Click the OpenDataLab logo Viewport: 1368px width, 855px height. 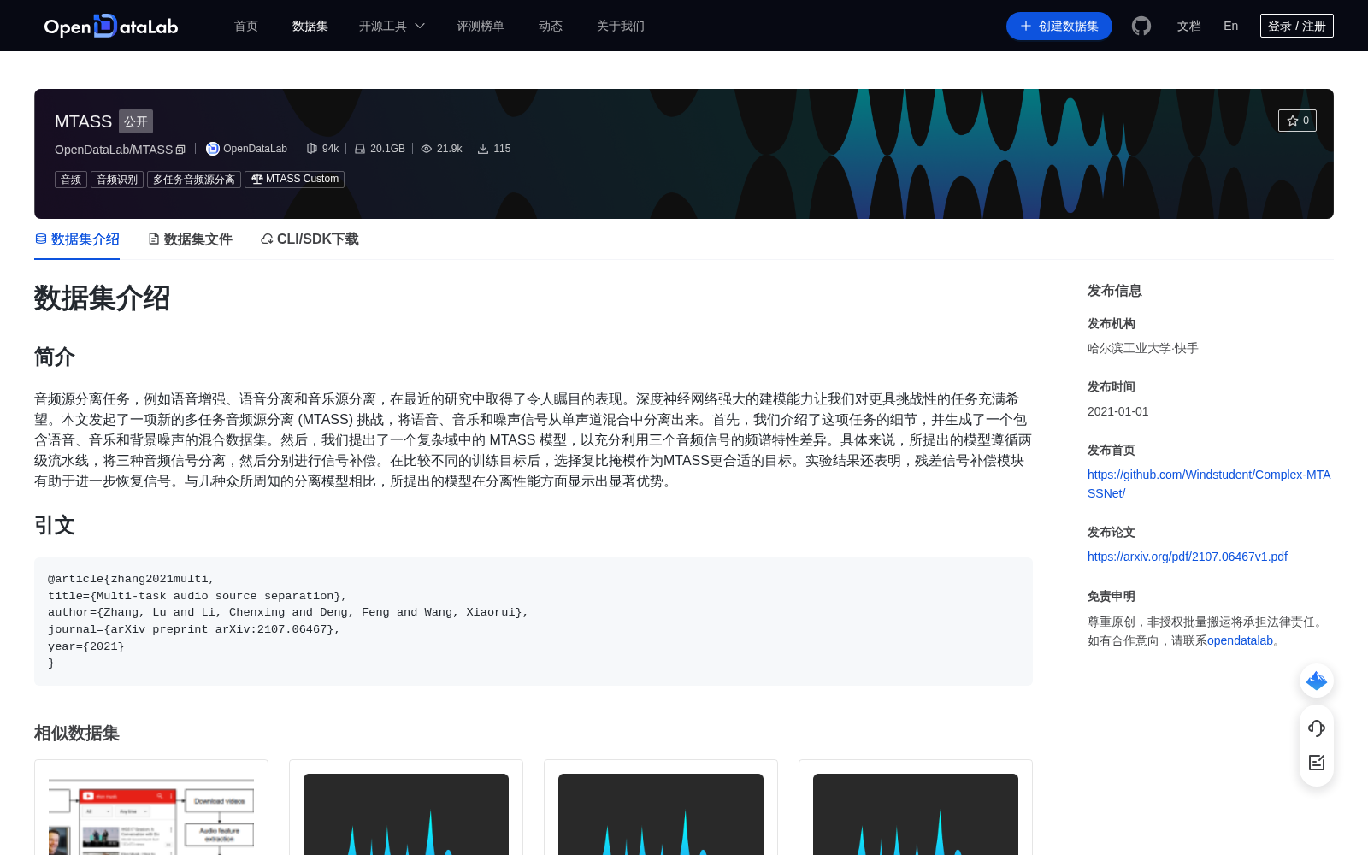click(111, 26)
